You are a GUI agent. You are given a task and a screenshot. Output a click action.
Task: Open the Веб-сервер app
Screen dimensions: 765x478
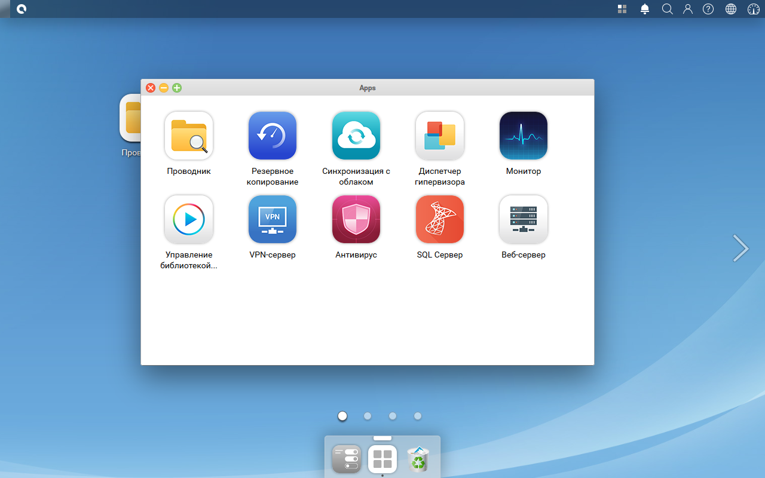click(x=524, y=219)
